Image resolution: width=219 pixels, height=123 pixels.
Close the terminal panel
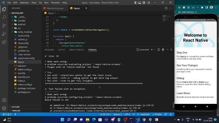[171, 50]
